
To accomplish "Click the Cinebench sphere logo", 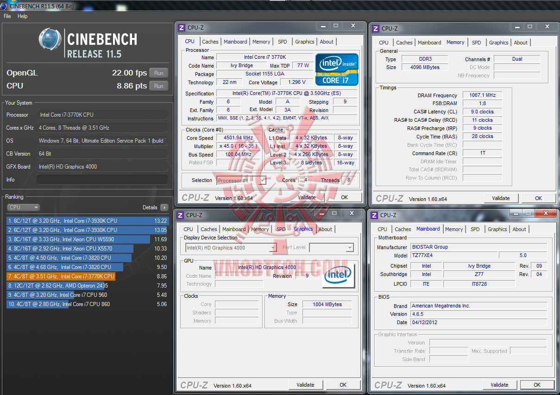I will click(50, 39).
